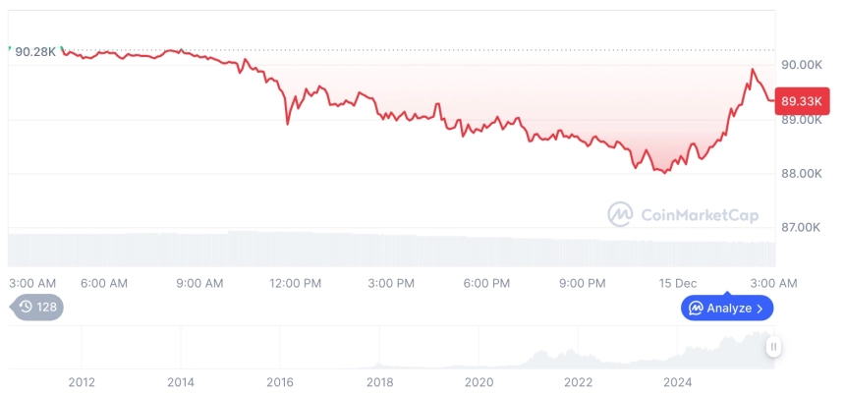Click the logo icon inside the Analyze button

[x=696, y=309]
